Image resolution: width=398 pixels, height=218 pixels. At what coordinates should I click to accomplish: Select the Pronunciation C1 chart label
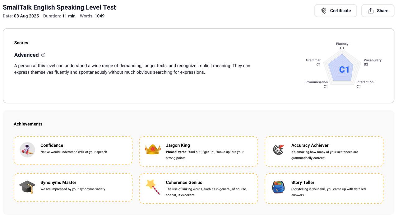coord(317,84)
